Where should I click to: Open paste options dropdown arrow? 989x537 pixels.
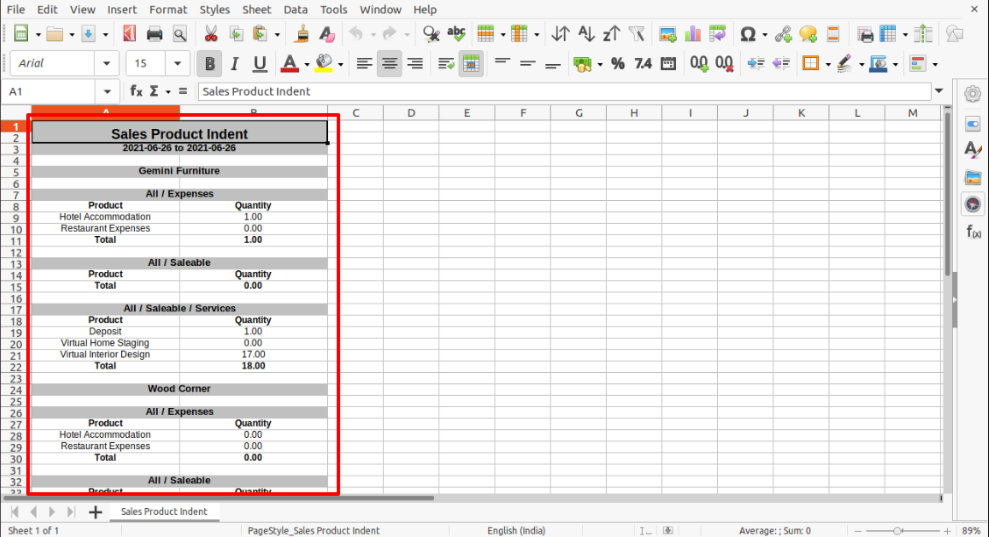tap(277, 34)
